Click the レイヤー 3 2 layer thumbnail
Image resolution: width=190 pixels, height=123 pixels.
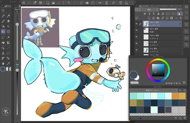(x=146, y=24)
